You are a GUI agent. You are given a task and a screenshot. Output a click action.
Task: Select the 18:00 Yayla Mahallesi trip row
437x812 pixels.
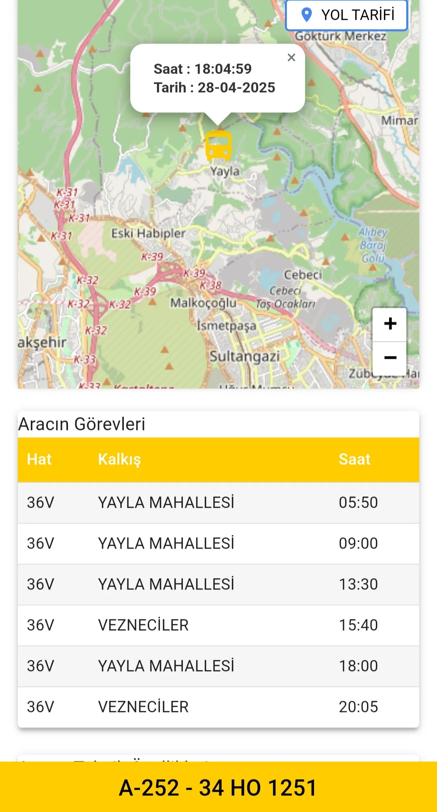[x=218, y=666]
